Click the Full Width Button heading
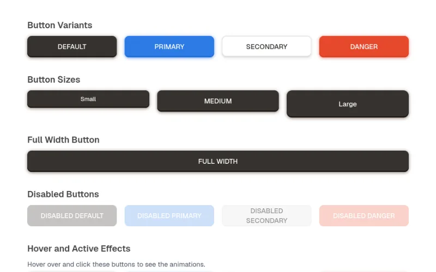 click(63, 140)
